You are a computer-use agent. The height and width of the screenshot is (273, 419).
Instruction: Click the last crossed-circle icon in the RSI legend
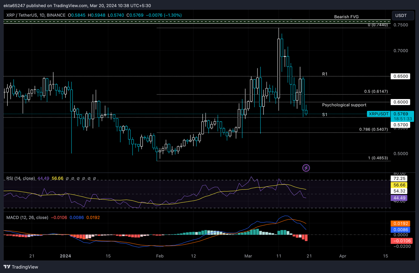[x=95, y=179]
